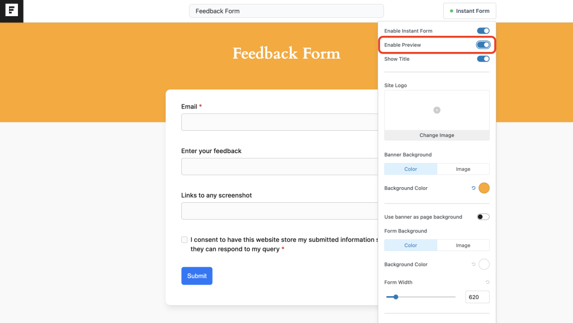Click the green status dot on Instant Form
573x323 pixels.
pos(451,11)
